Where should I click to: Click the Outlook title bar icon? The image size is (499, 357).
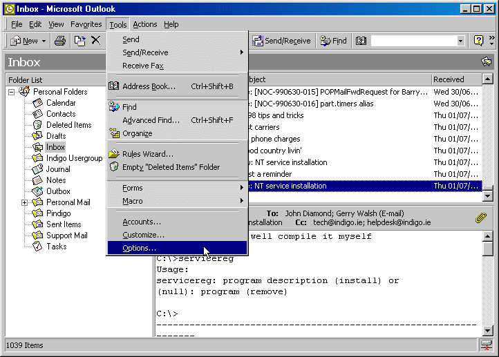(x=10, y=8)
